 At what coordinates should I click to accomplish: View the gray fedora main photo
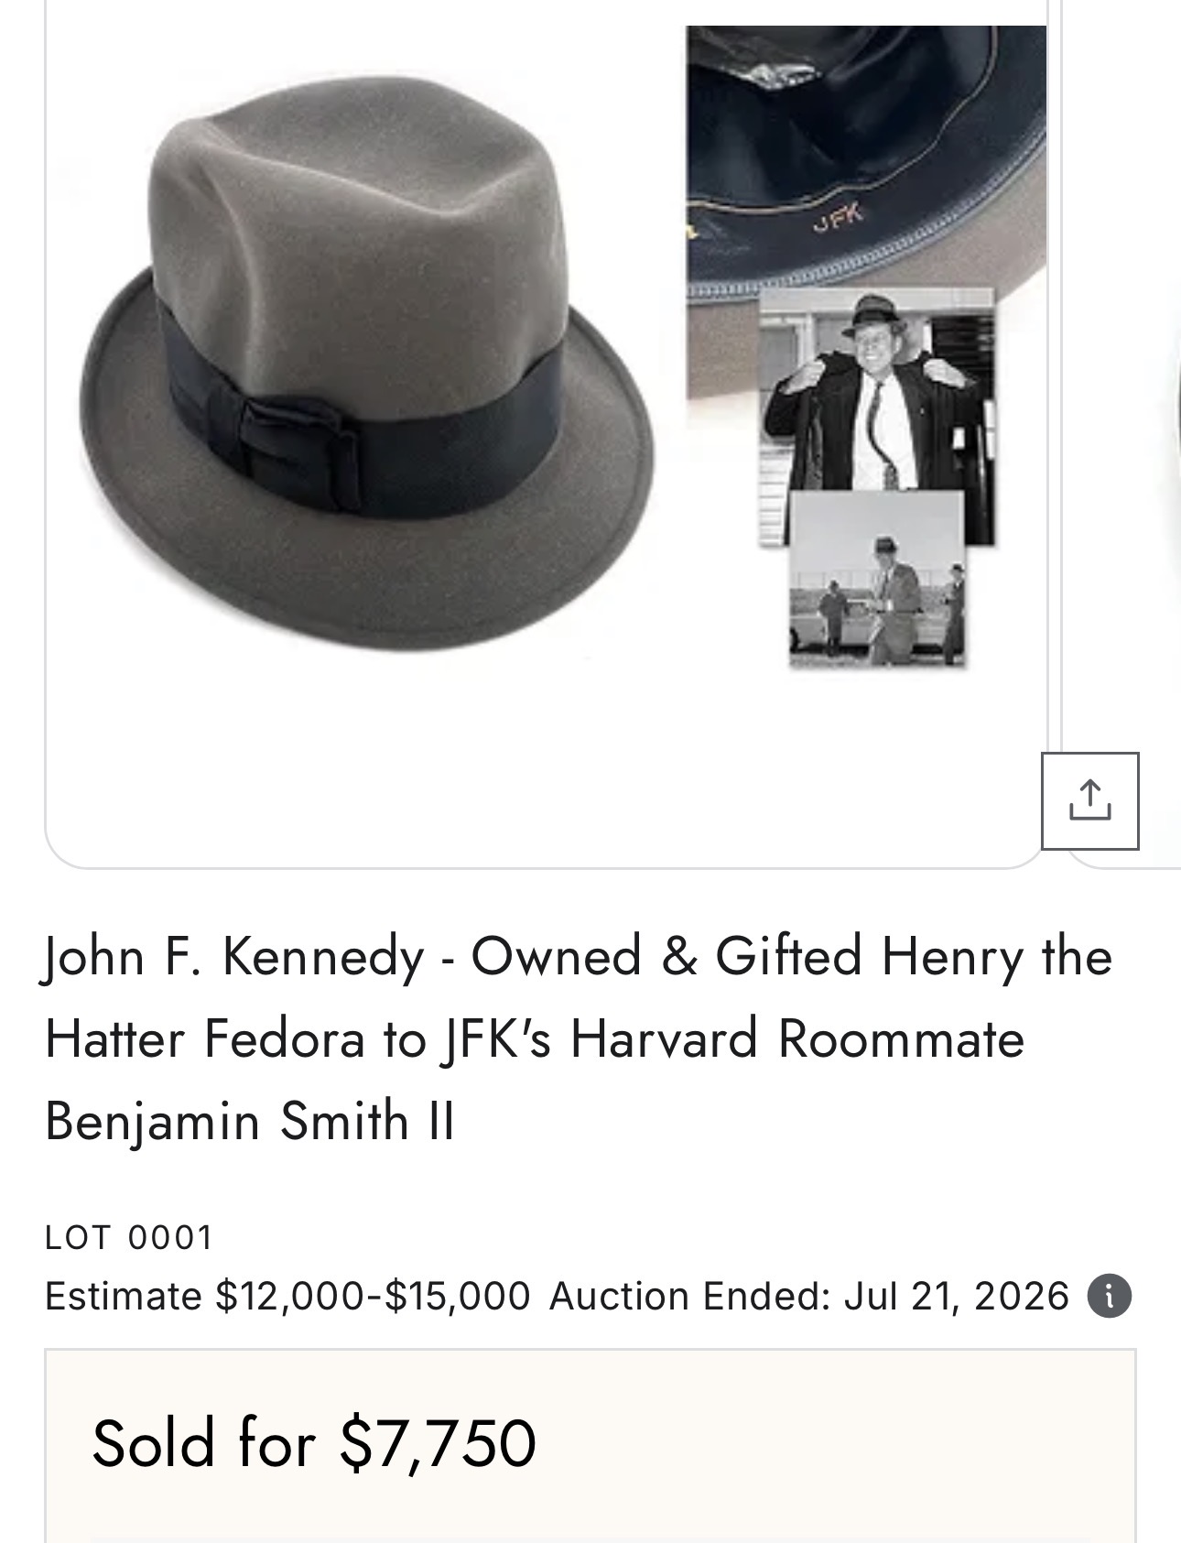(368, 364)
